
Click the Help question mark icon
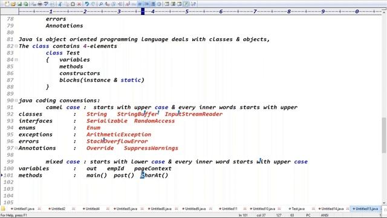(193, 4)
